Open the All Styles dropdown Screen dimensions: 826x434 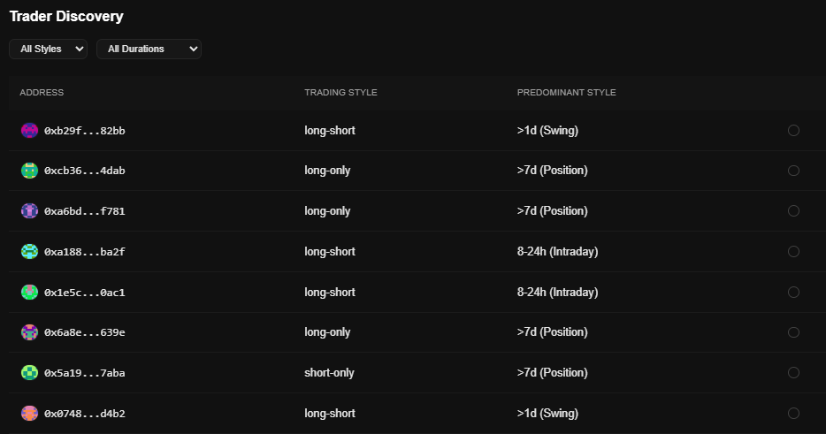(x=48, y=49)
